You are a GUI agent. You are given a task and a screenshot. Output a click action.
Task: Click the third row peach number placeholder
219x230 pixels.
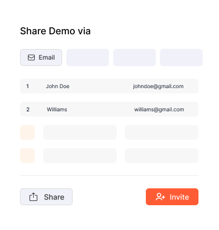pos(27,132)
